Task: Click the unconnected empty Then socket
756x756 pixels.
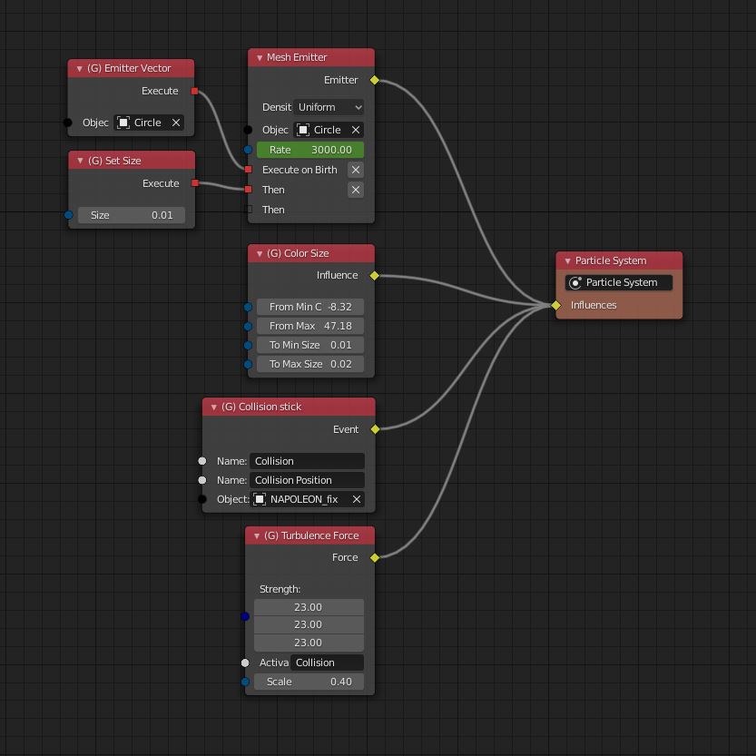Action: 248,210
